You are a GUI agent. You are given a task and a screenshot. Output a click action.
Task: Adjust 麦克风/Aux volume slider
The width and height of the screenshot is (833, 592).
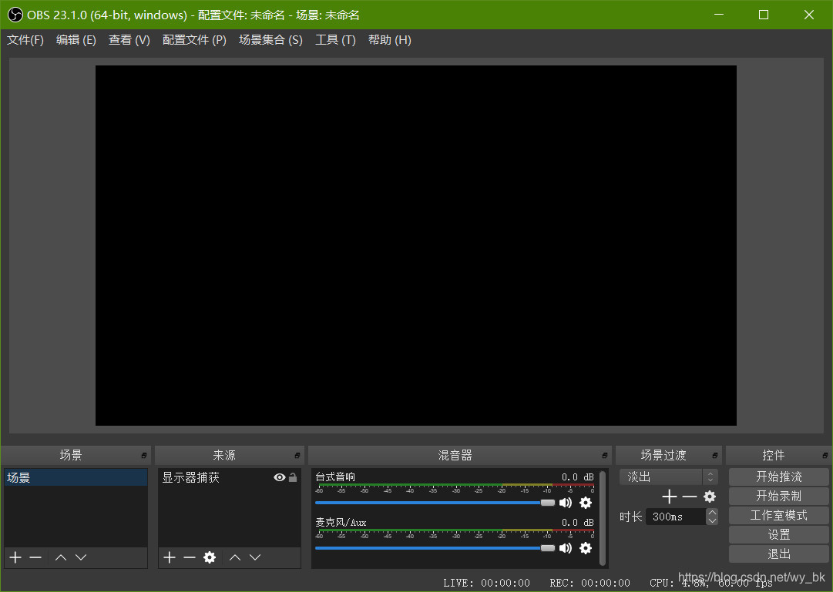coord(435,548)
